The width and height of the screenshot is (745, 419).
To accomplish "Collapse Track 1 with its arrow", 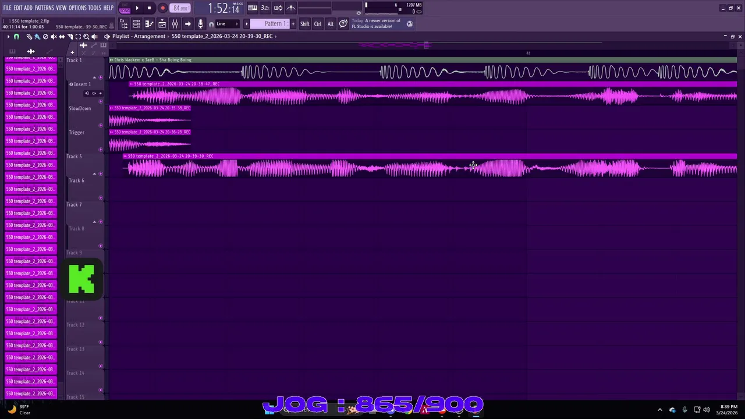I will pyautogui.click(x=94, y=77).
